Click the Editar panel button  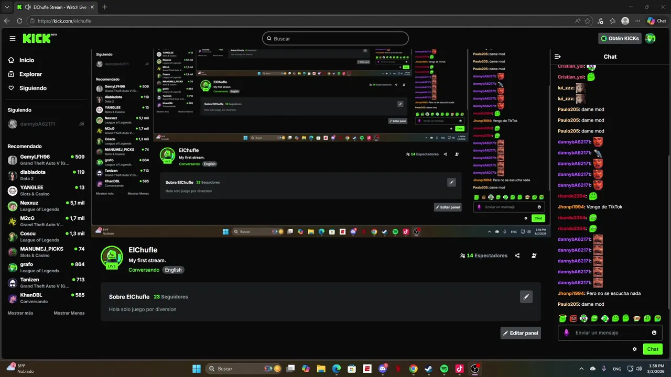pos(521,333)
